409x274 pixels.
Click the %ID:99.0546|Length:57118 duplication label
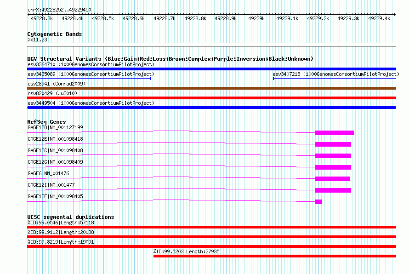click(61, 223)
